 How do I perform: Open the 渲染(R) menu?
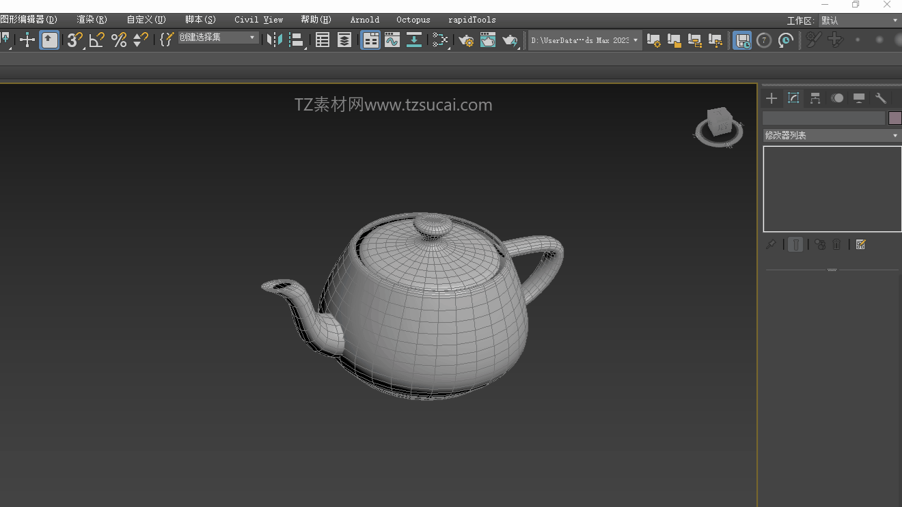(x=92, y=20)
